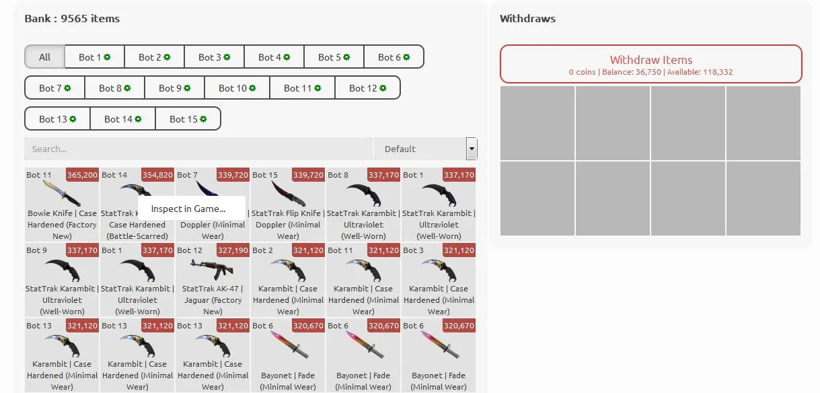Click the Withdraws panel heading

(527, 18)
